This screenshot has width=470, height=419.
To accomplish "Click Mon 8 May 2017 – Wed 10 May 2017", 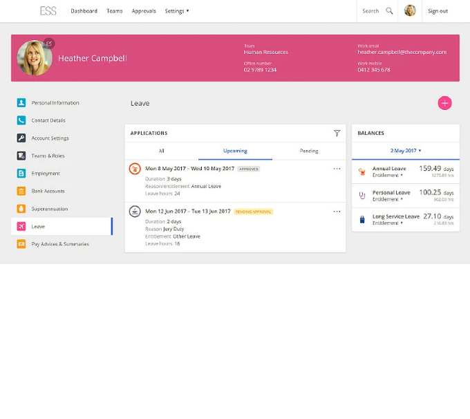I will [190, 169].
